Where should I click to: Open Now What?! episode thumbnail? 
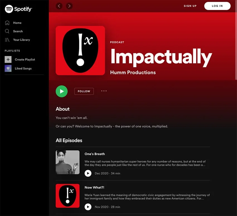68,196
